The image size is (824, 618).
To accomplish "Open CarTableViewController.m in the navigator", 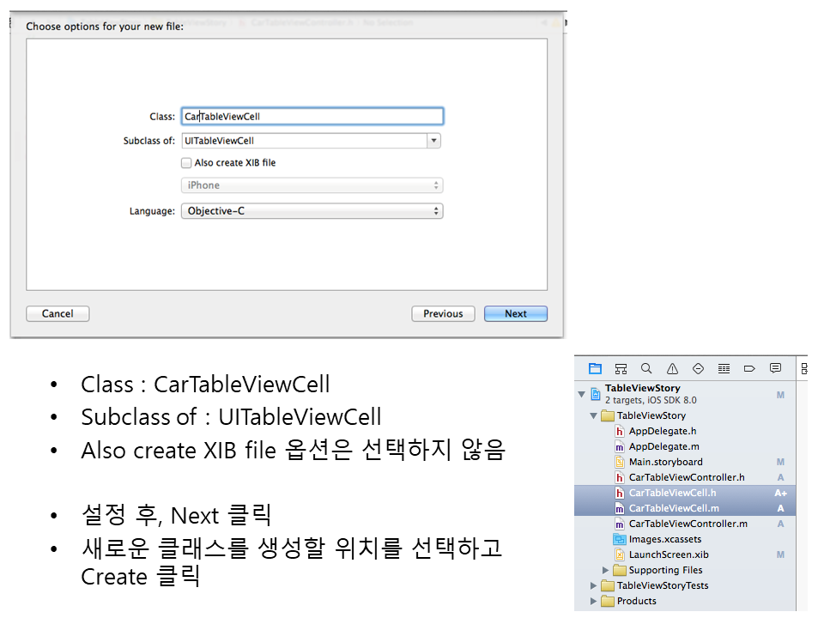I will [688, 524].
